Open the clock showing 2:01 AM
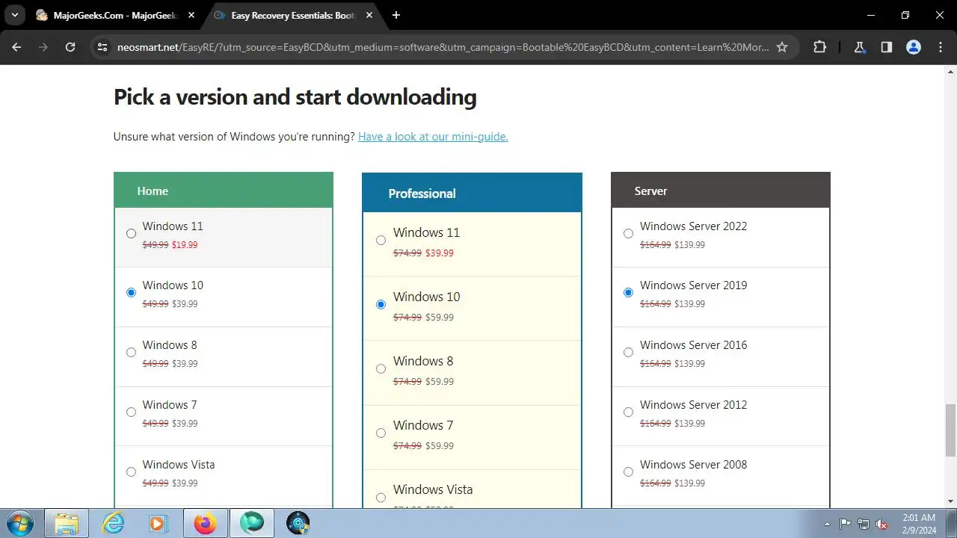This screenshot has width=957, height=538. coord(918,523)
